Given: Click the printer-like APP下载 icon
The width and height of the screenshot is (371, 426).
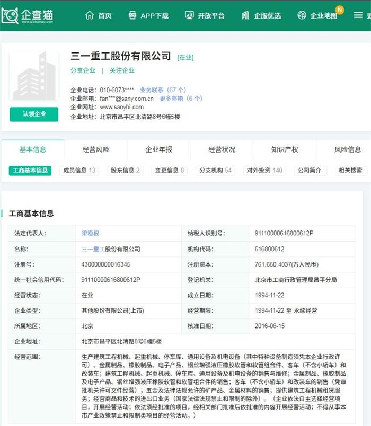Looking at the screenshot, I should pyautogui.click(x=132, y=15).
